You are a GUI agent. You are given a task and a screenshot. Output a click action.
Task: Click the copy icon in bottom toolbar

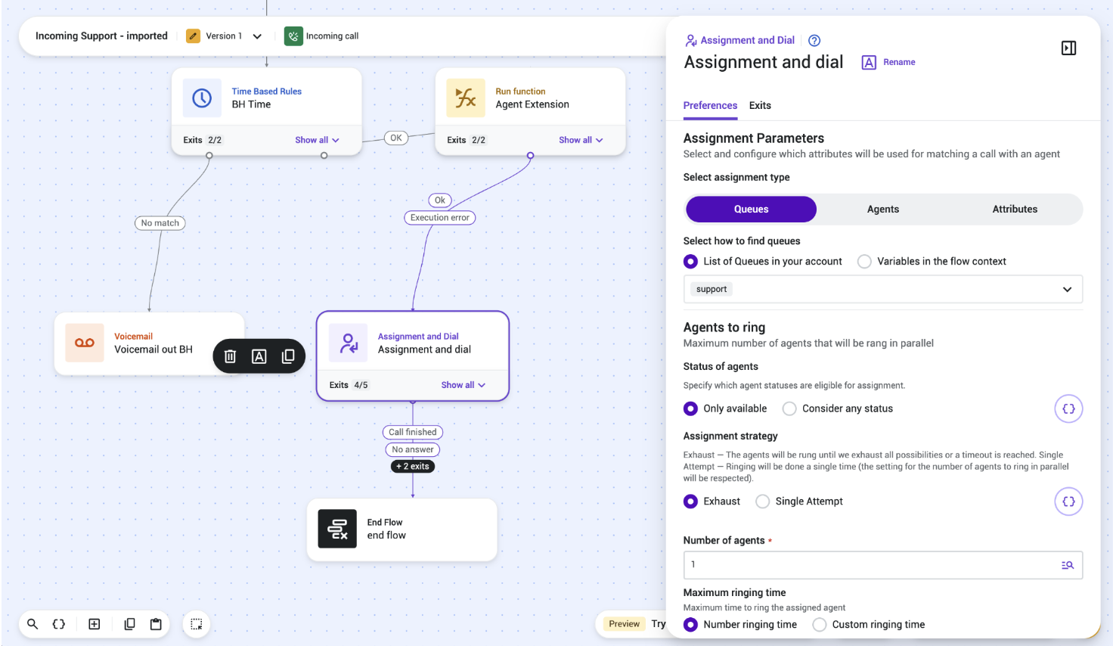pyautogui.click(x=129, y=624)
